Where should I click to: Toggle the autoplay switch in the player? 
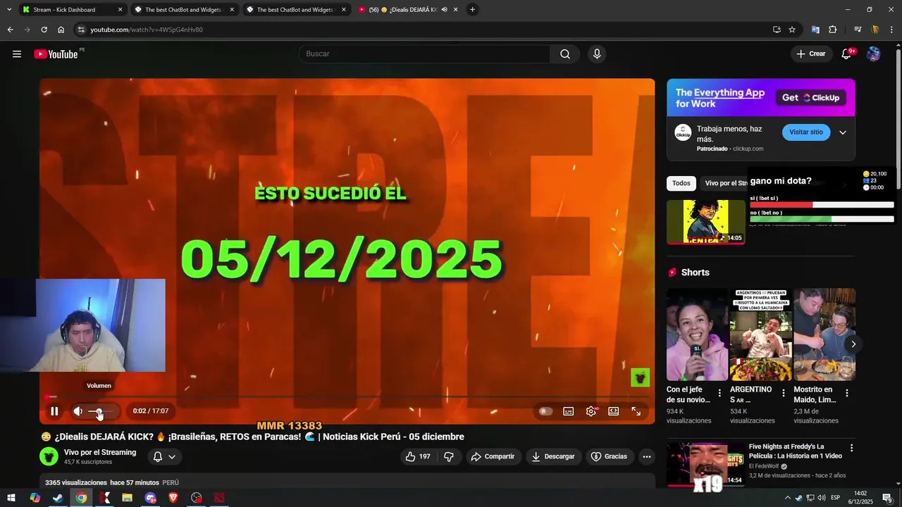tap(545, 411)
